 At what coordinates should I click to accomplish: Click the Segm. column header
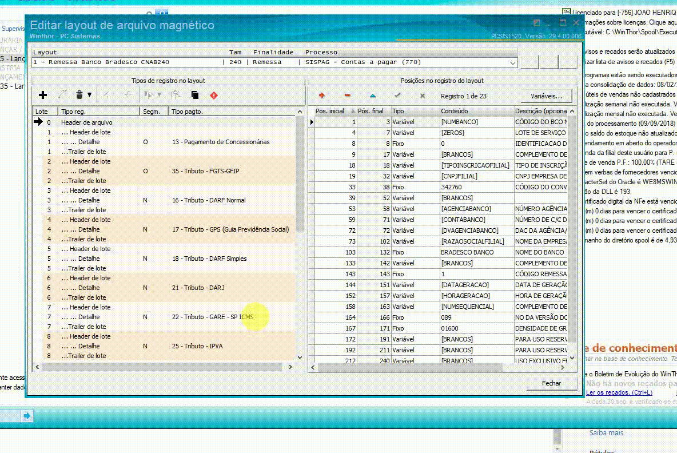154,112
